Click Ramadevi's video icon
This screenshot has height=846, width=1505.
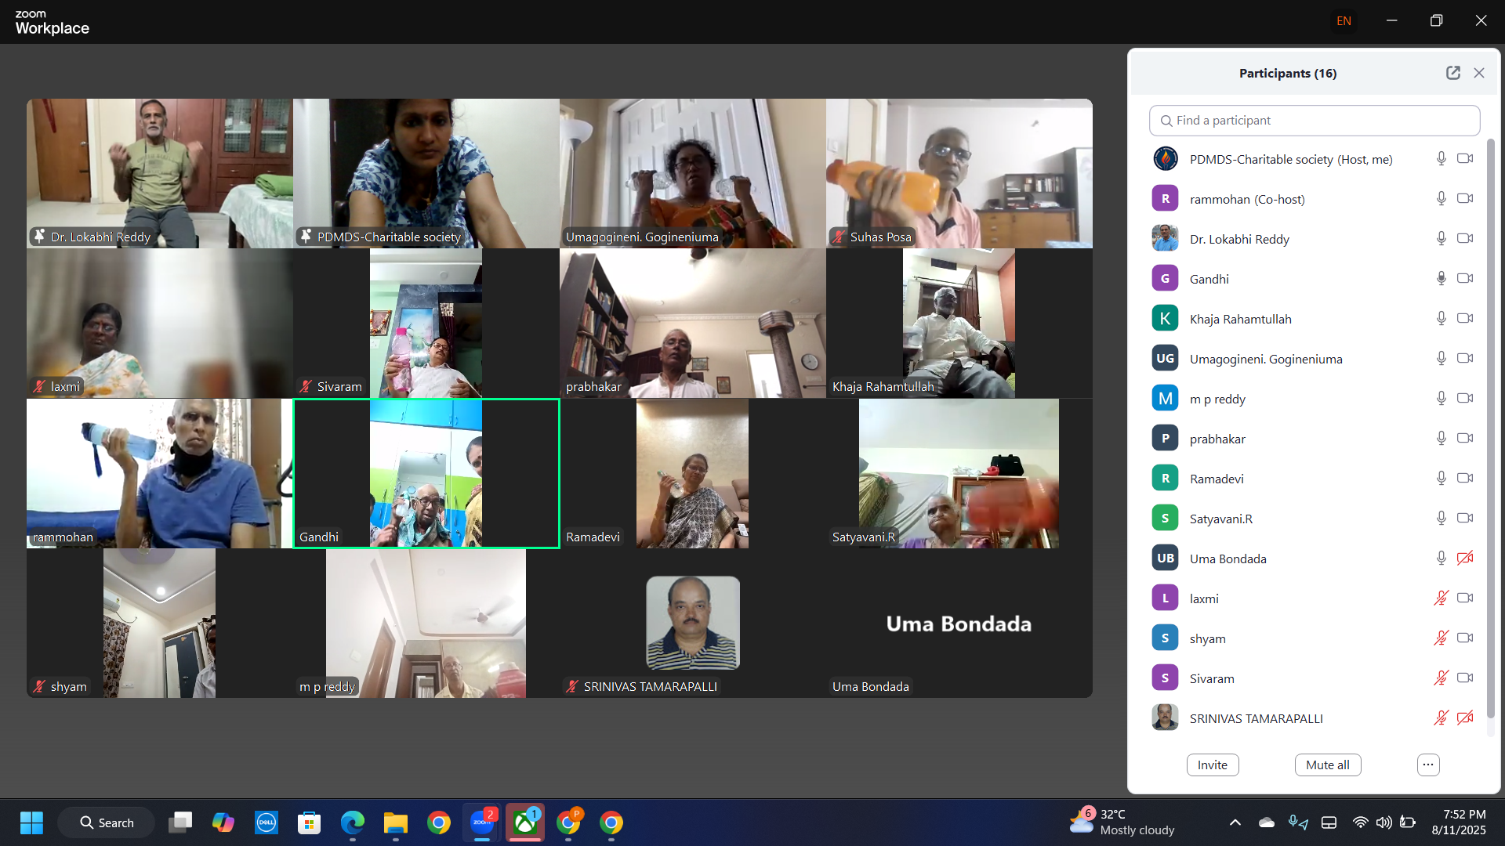click(x=1465, y=479)
